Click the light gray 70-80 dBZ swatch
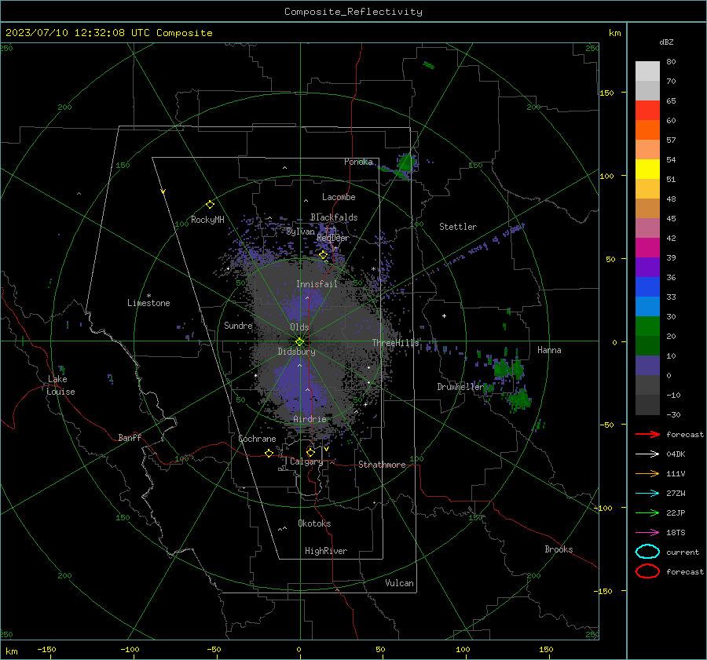 click(x=647, y=71)
